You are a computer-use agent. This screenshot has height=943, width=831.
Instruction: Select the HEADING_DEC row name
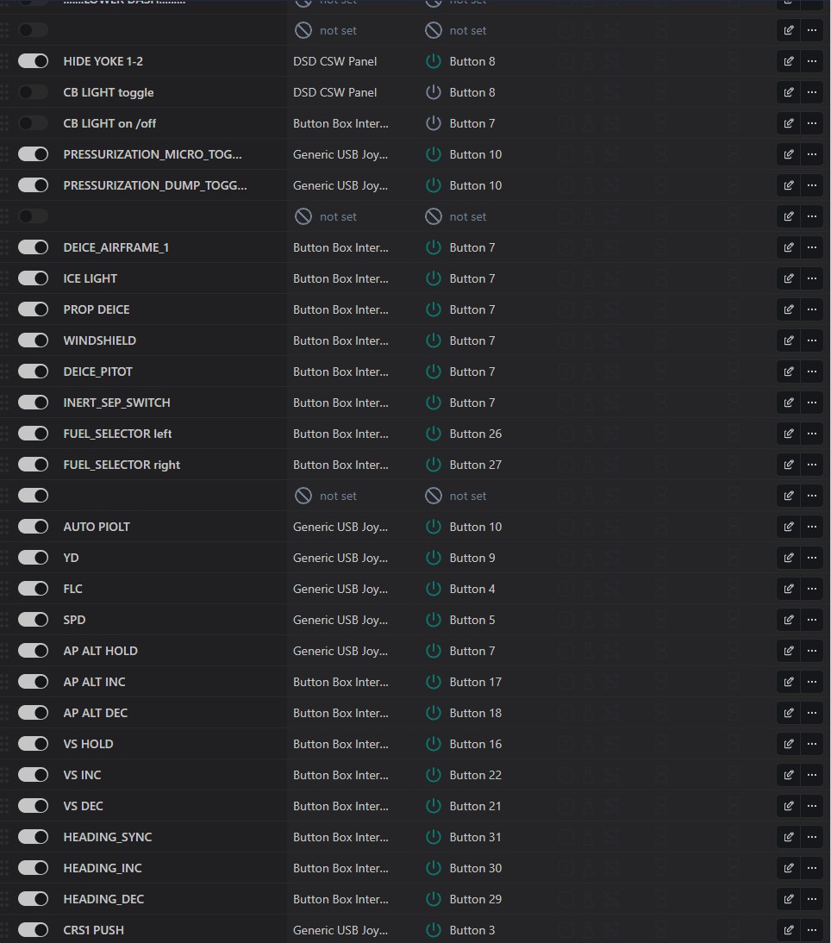pyautogui.click(x=103, y=899)
